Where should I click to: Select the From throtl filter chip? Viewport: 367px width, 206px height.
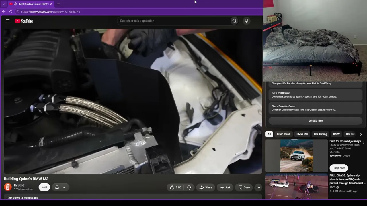[284, 134]
